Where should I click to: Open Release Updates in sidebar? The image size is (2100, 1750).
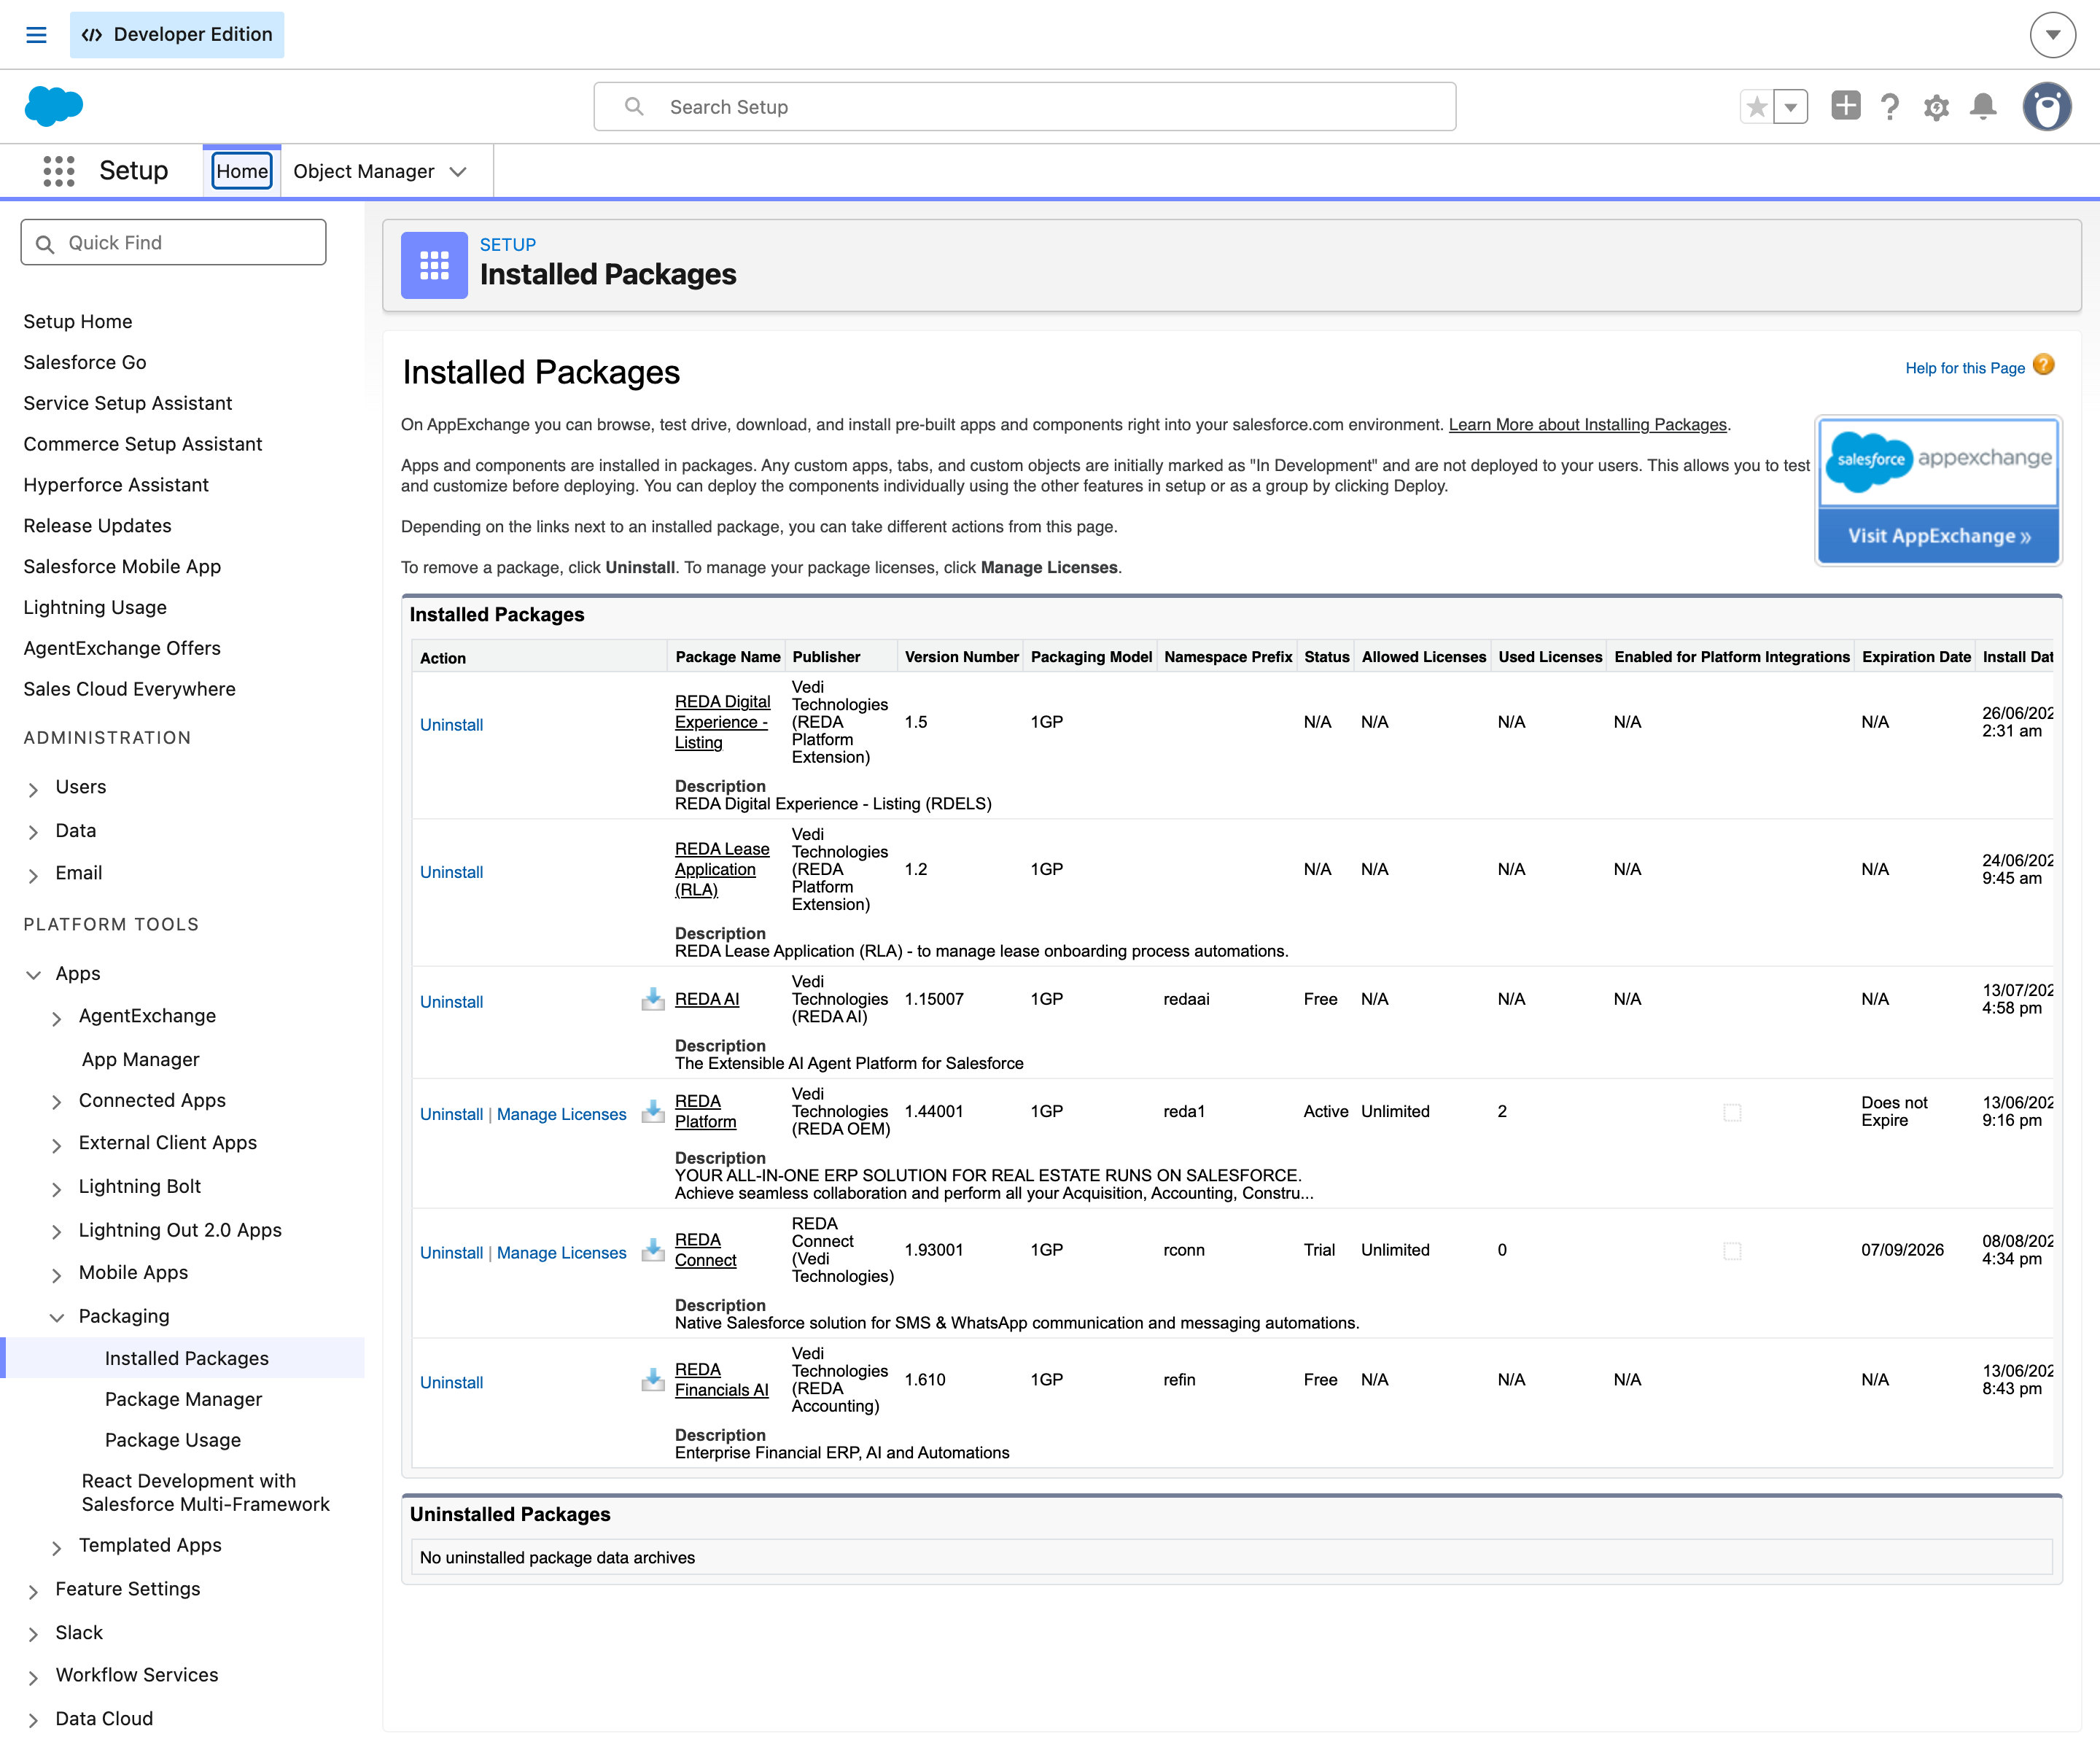pos(97,526)
